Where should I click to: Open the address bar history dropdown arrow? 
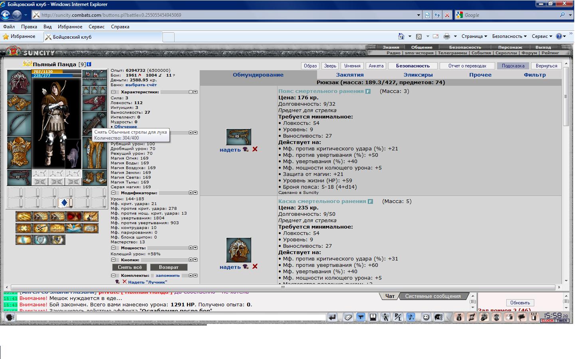(x=418, y=15)
